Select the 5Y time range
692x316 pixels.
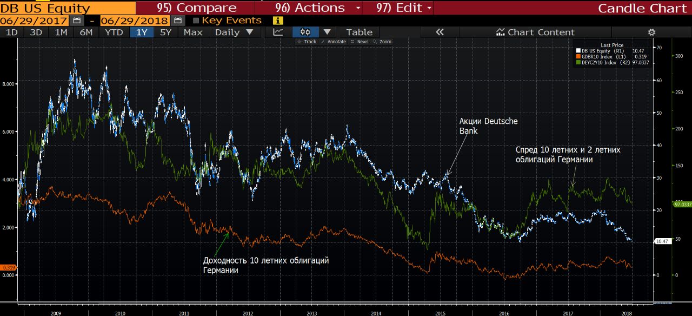166,32
